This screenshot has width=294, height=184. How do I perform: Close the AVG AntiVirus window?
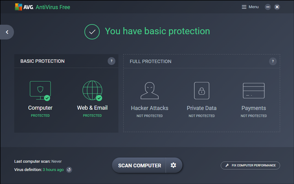(277, 7)
